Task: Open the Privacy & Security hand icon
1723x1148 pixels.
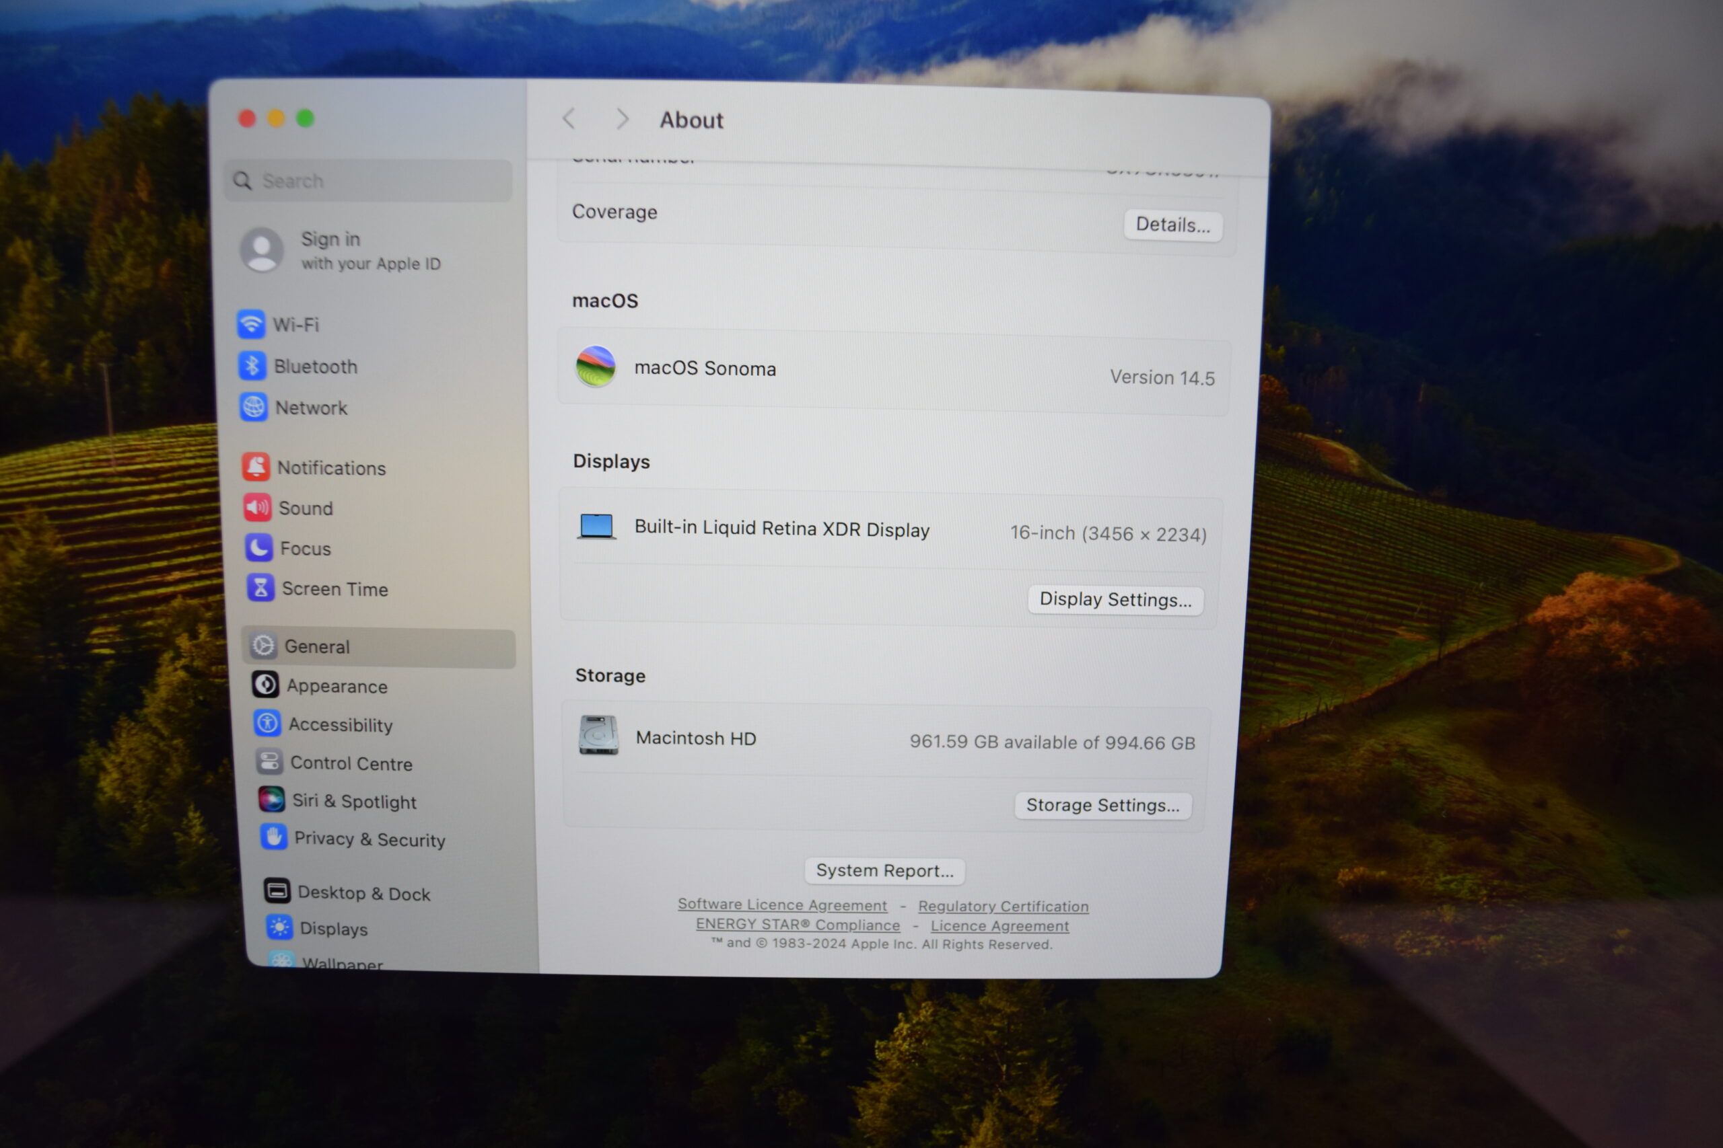Action: (x=273, y=837)
